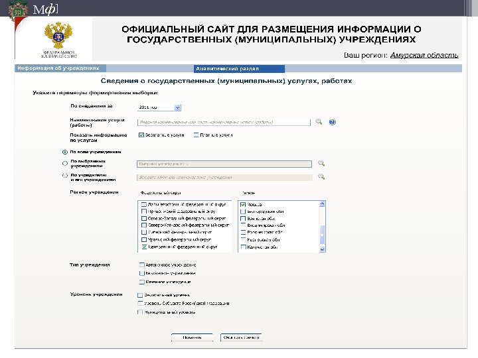Check the Бюджетное учреждение type
The image size is (478, 358).
pos(142,273)
